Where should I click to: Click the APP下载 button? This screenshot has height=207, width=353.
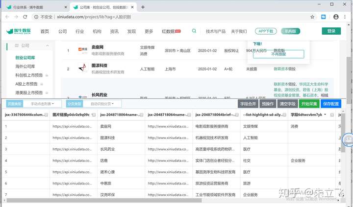pos(266,31)
